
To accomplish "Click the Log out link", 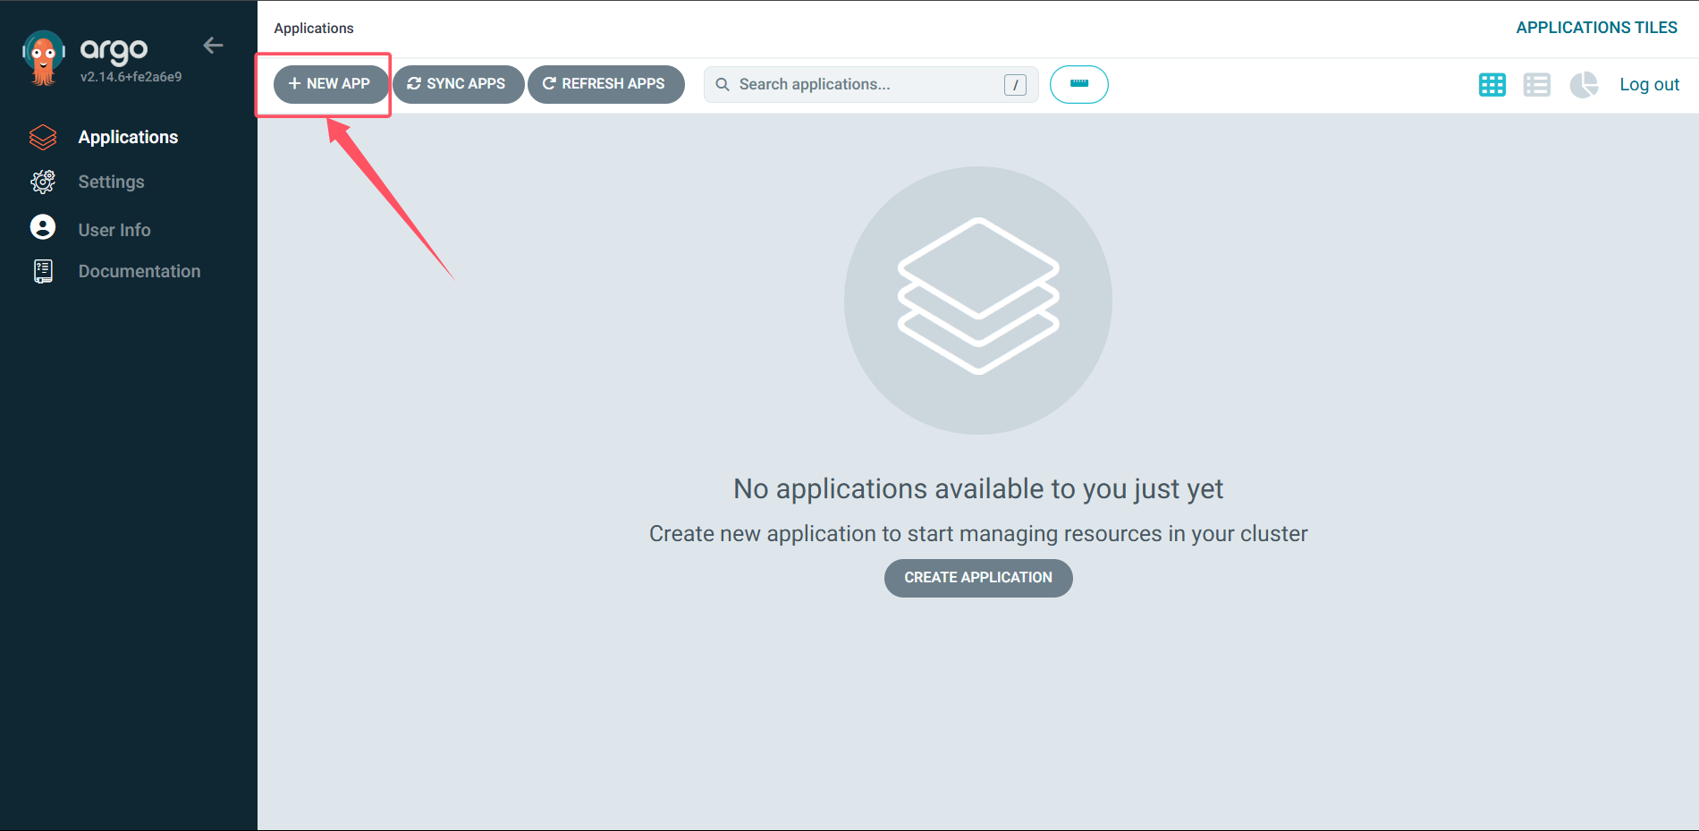I will point(1649,84).
